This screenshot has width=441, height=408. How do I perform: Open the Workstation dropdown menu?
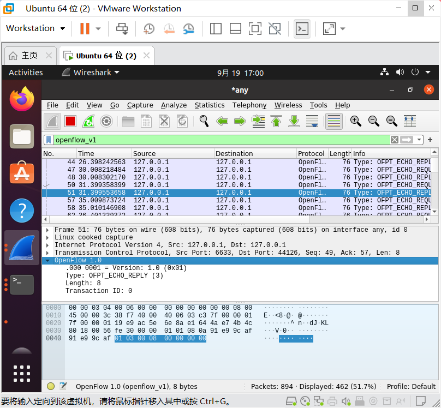tap(35, 28)
